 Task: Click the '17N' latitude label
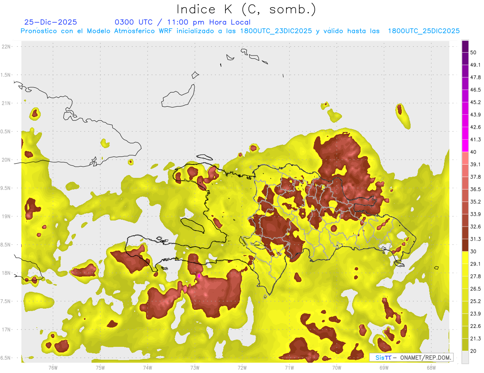[x=6, y=330]
